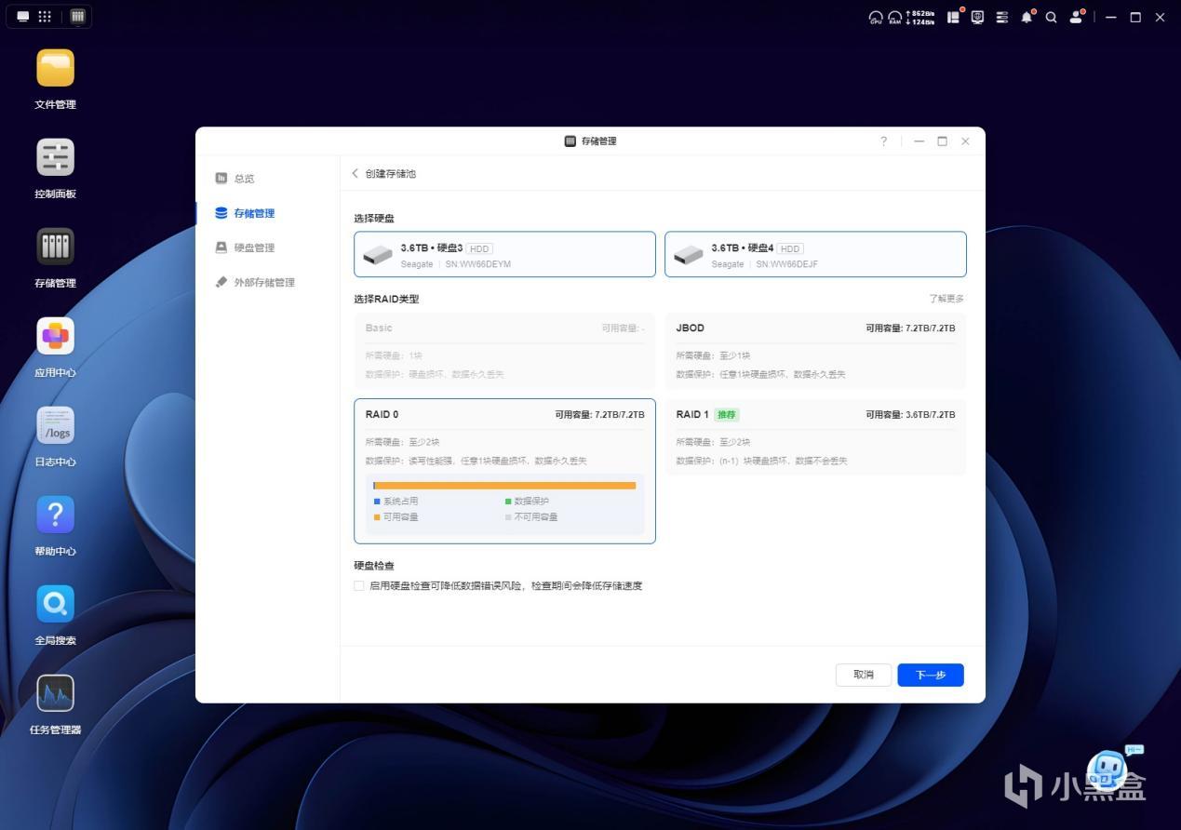Open the 帮助中心 question mark icon
The width and height of the screenshot is (1181, 830).
(x=55, y=515)
